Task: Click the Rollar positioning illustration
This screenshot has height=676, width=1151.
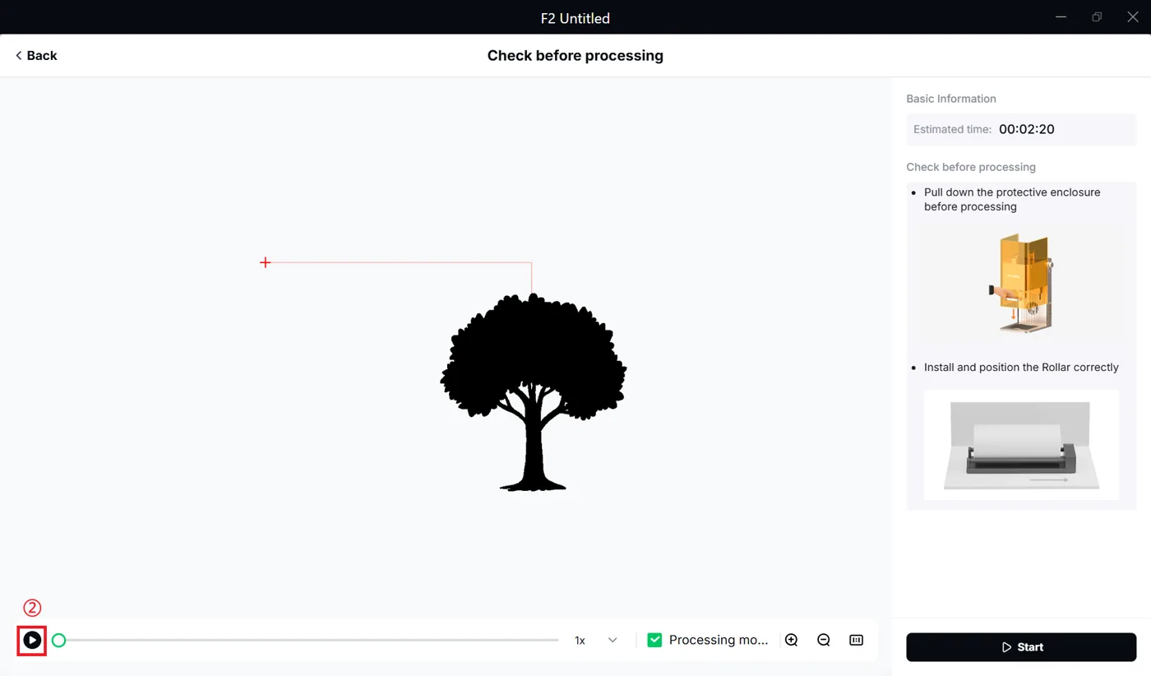Action: click(1021, 445)
